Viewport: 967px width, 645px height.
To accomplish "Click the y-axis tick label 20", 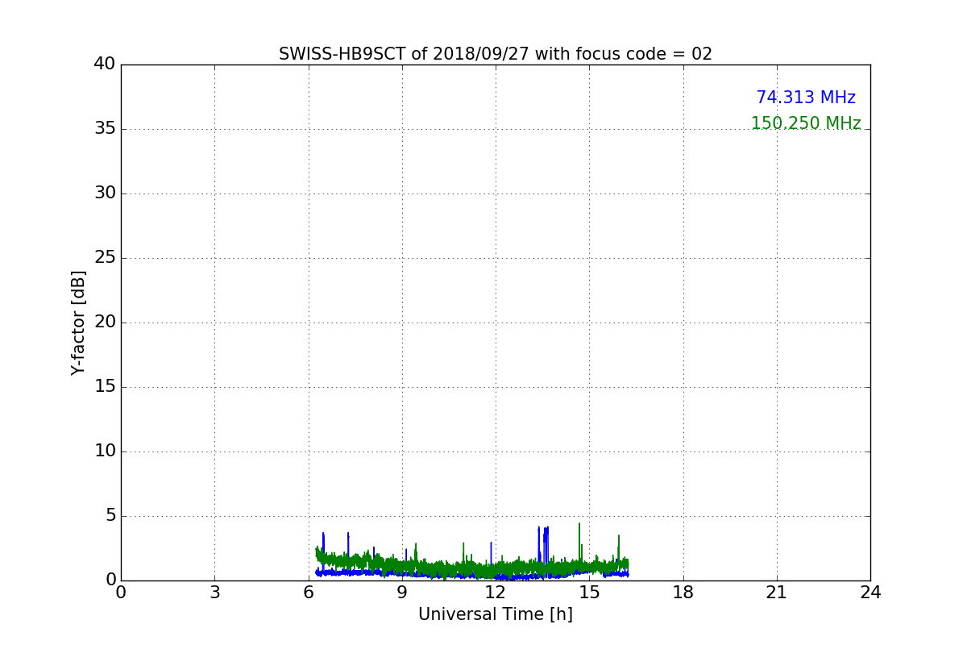I will (105, 322).
